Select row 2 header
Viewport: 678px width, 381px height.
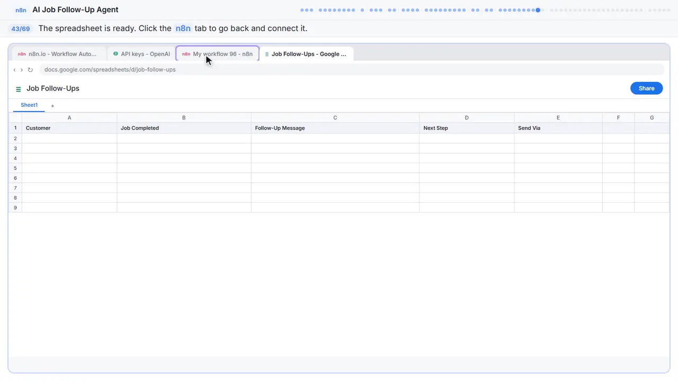(x=15, y=138)
